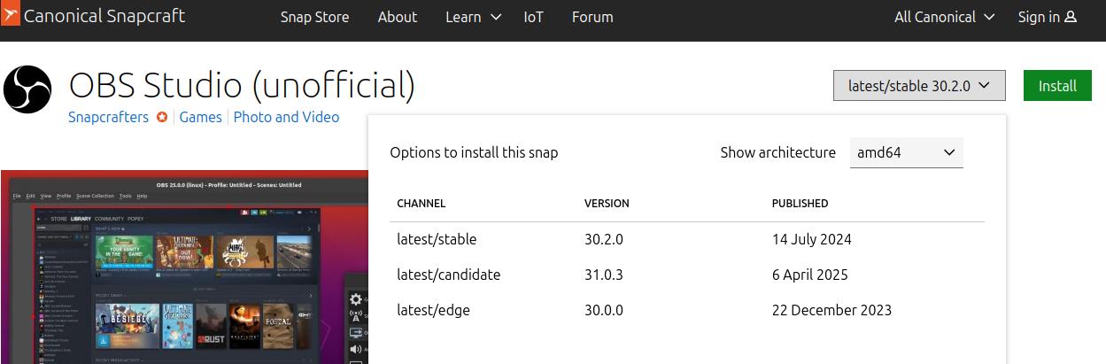Viewport: 1106px width, 364px height.
Task: Click the OBS screenshot preview image
Action: tap(184, 267)
